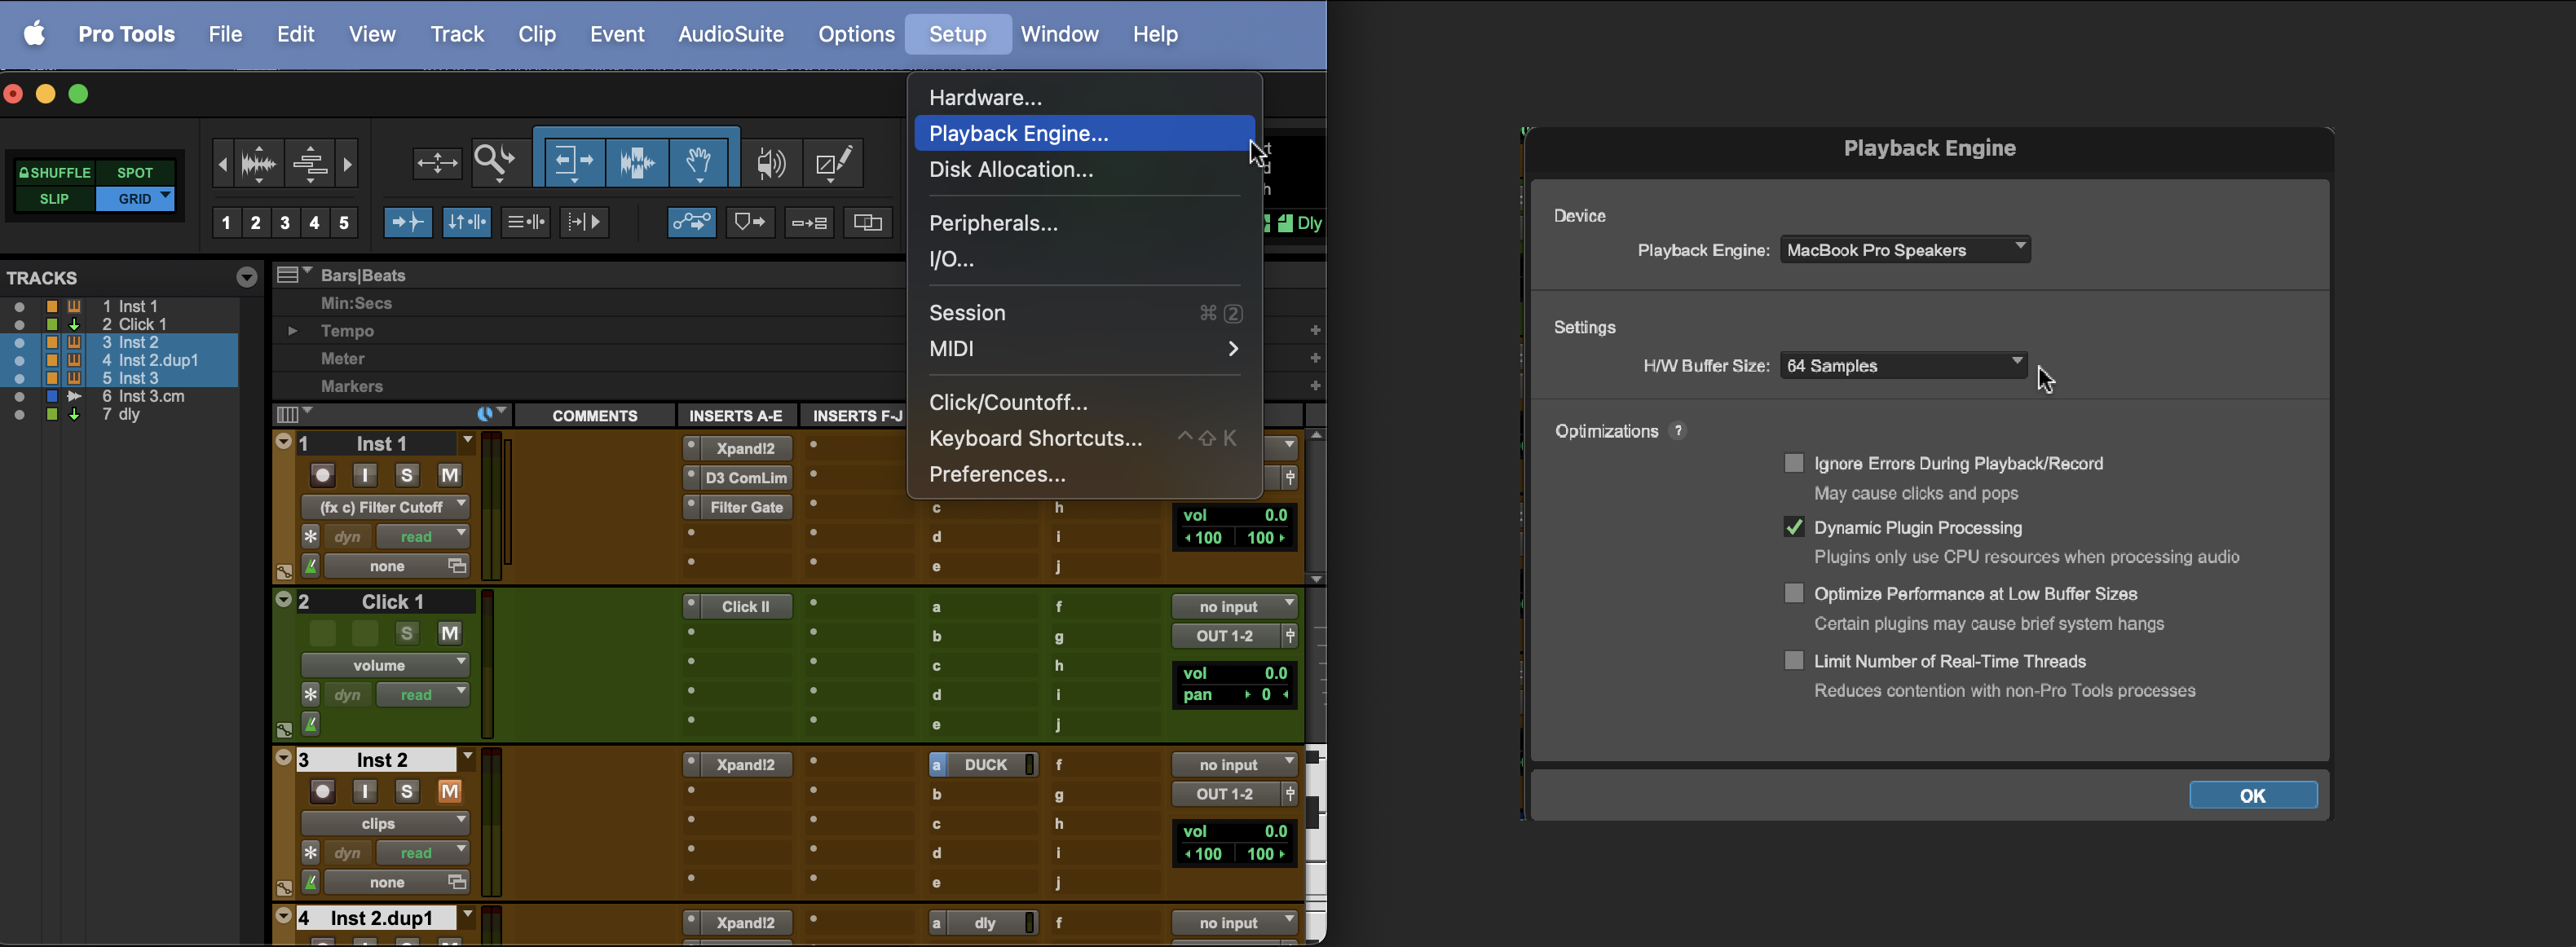2576x947 pixels.
Task: Open Inst 1 automation mode read dropdown
Action: [423, 537]
